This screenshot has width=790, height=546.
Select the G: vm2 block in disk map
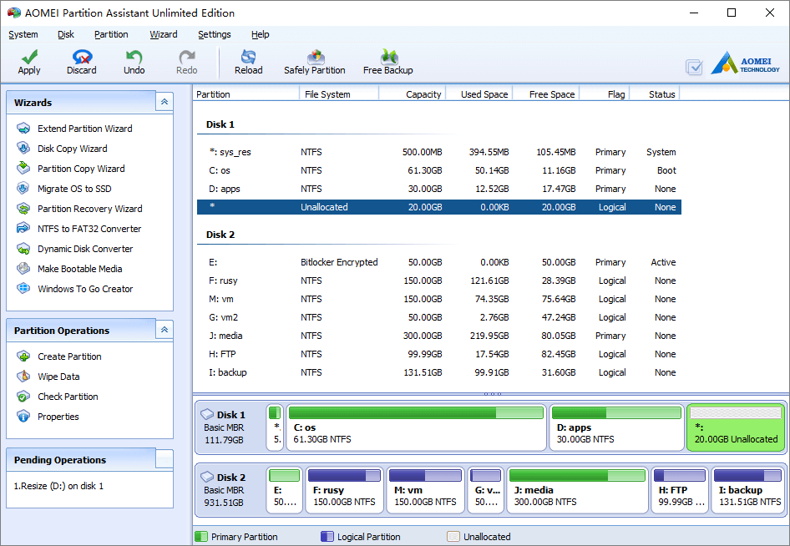click(x=486, y=489)
